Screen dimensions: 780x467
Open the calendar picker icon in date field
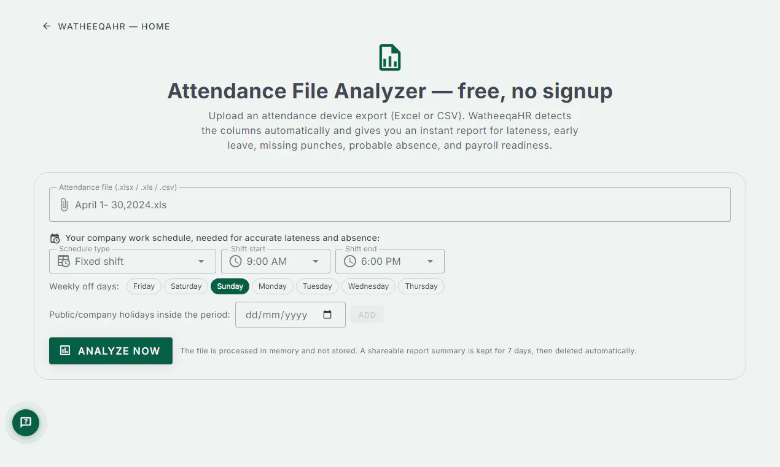pyautogui.click(x=327, y=315)
